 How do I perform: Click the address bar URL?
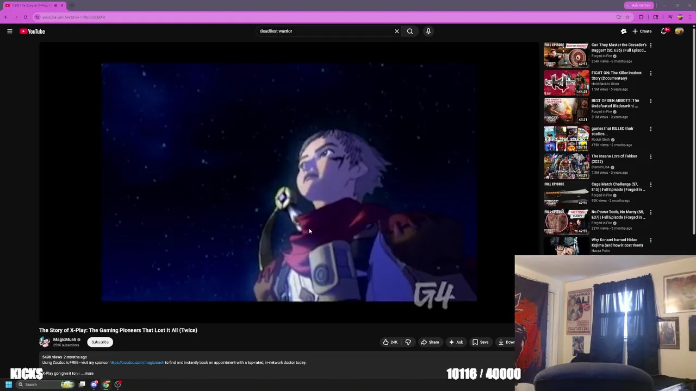(x=73, y=17)
